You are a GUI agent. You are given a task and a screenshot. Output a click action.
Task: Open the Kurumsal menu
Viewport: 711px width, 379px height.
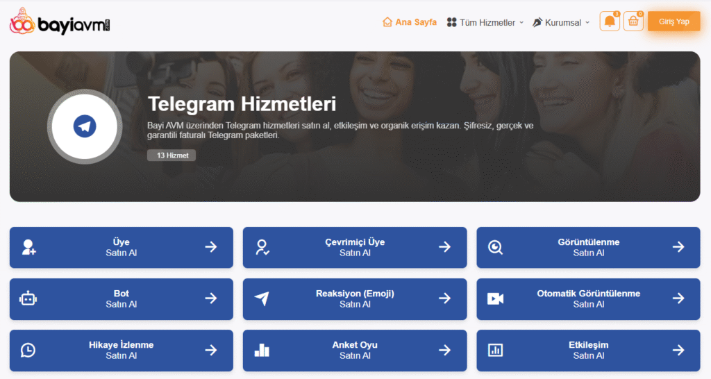(x=561, y=22)
